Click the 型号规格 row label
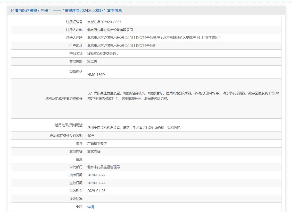 tap(76, 72)
